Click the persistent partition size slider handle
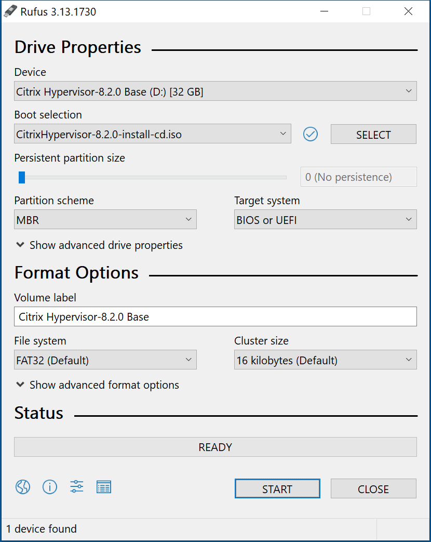The height and width of the screenshot is (542, 431). pos(22,177)
